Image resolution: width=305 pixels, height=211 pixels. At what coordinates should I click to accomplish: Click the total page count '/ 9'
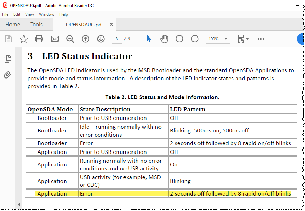click(x=127, y=39)
